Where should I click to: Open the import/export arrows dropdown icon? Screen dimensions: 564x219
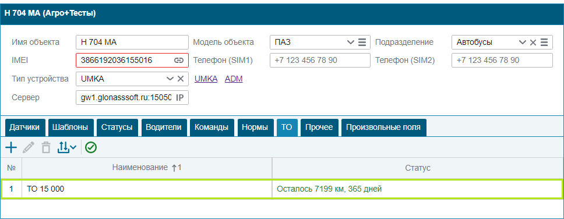click(67, 147)
